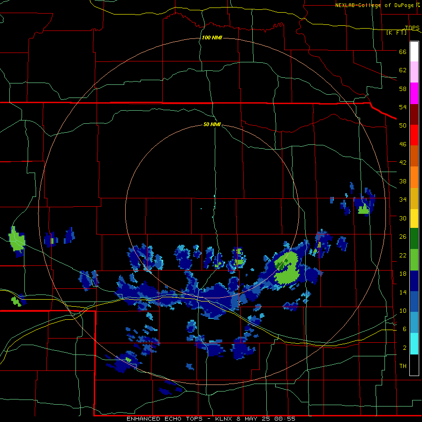
Task: Click the 58 legend value
Action: [x=403, y=89]
